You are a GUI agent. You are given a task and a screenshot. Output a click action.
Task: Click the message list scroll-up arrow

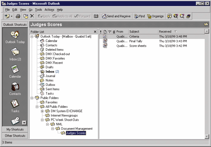[x=207, y=31]
